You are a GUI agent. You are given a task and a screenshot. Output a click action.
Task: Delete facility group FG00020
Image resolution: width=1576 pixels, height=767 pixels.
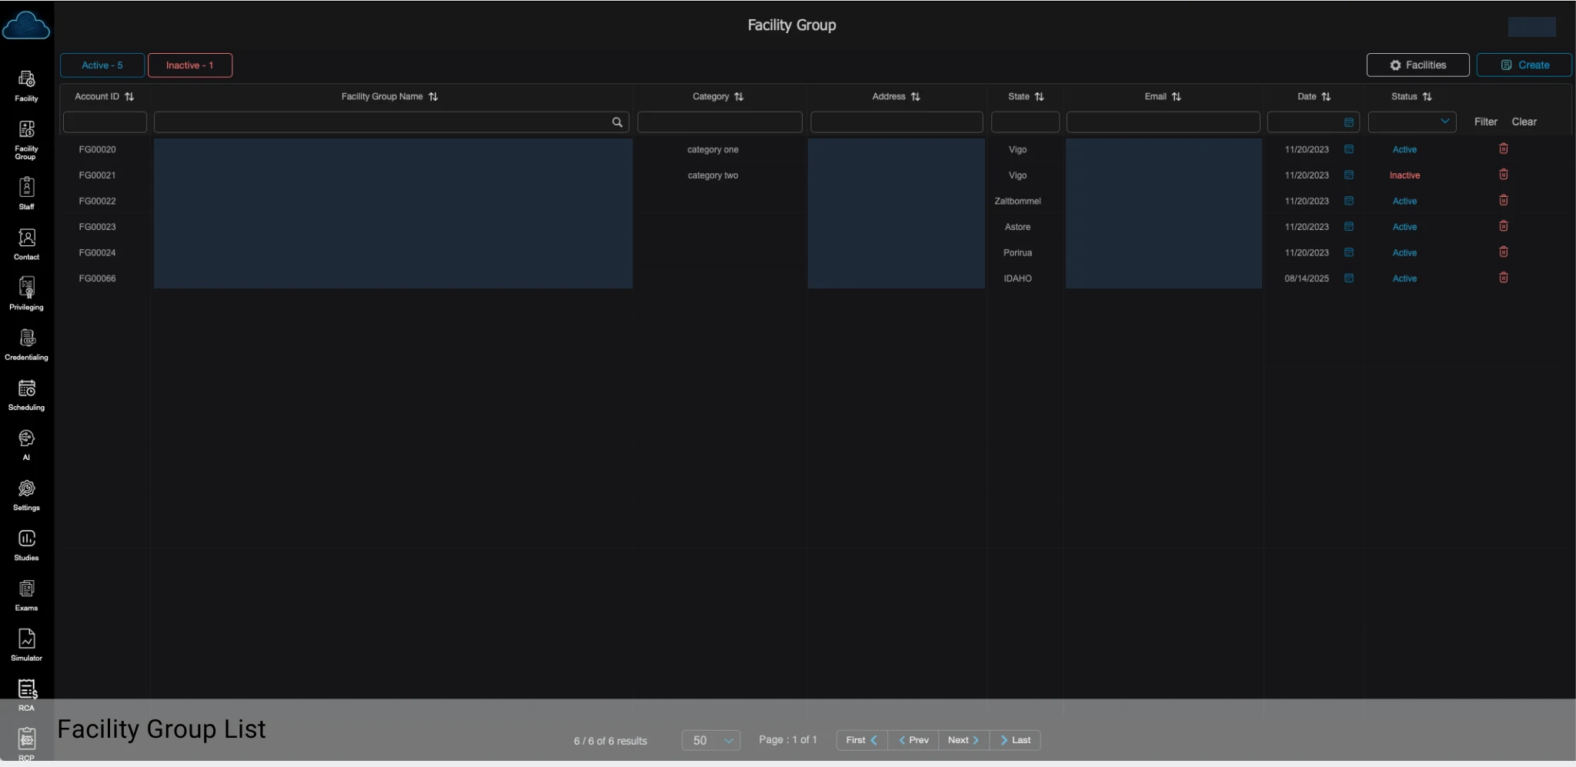pos(1503,148)
